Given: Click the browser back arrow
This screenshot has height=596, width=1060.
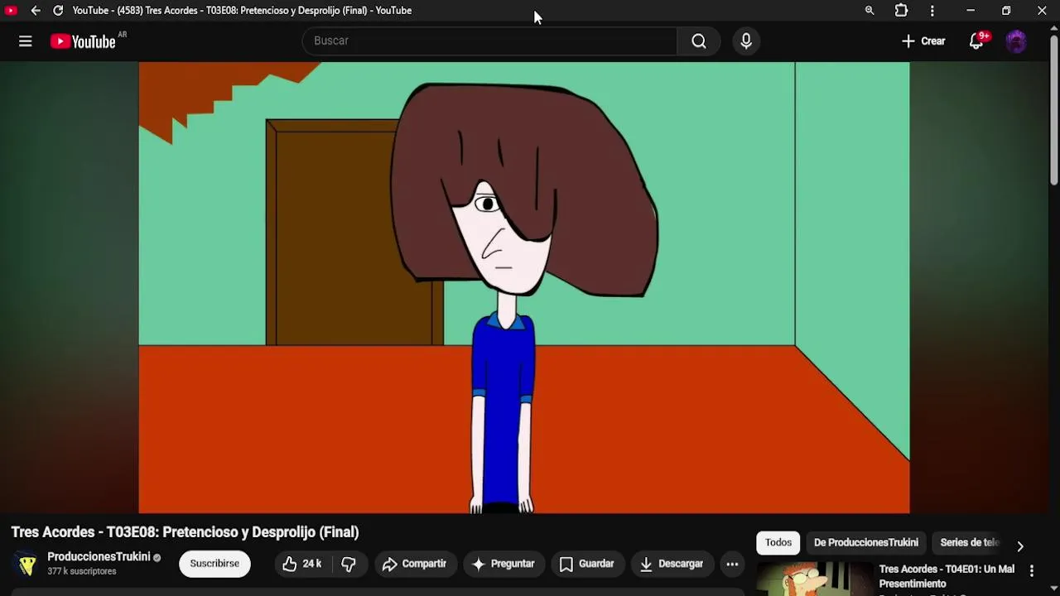Looking at the screenshot, I should tap(36, 11).
